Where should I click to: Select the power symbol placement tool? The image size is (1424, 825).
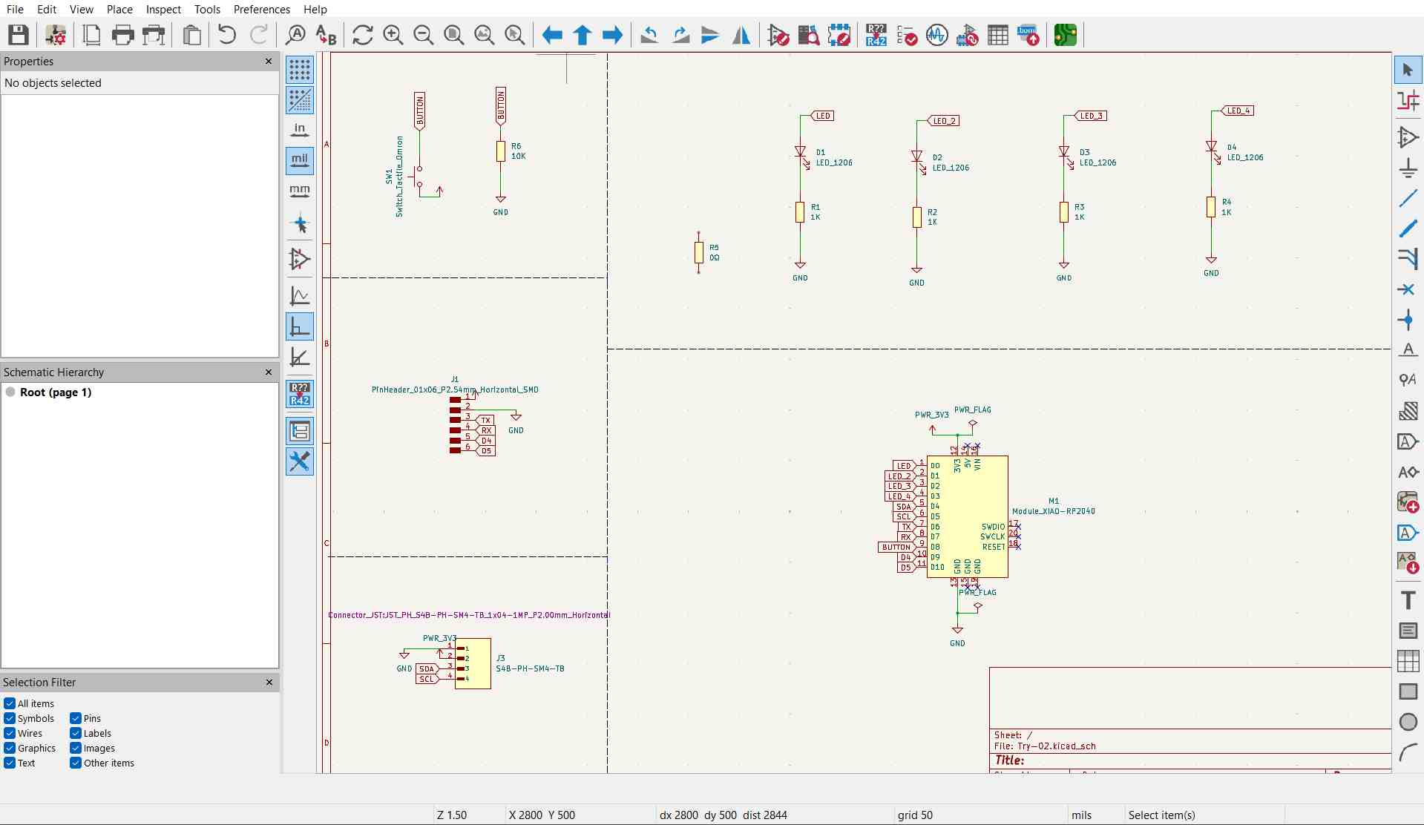click(x=1408, y=168)
